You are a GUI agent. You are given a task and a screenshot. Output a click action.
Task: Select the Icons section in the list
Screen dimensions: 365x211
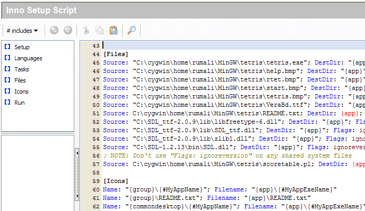(21, 91)
